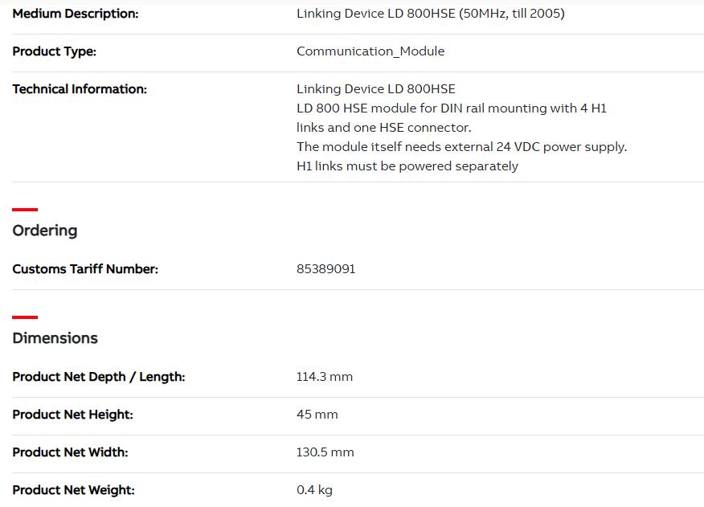The image size is (704, 507).
Task: Click the 114.3 mm depth value
Action: pos(325,377)
